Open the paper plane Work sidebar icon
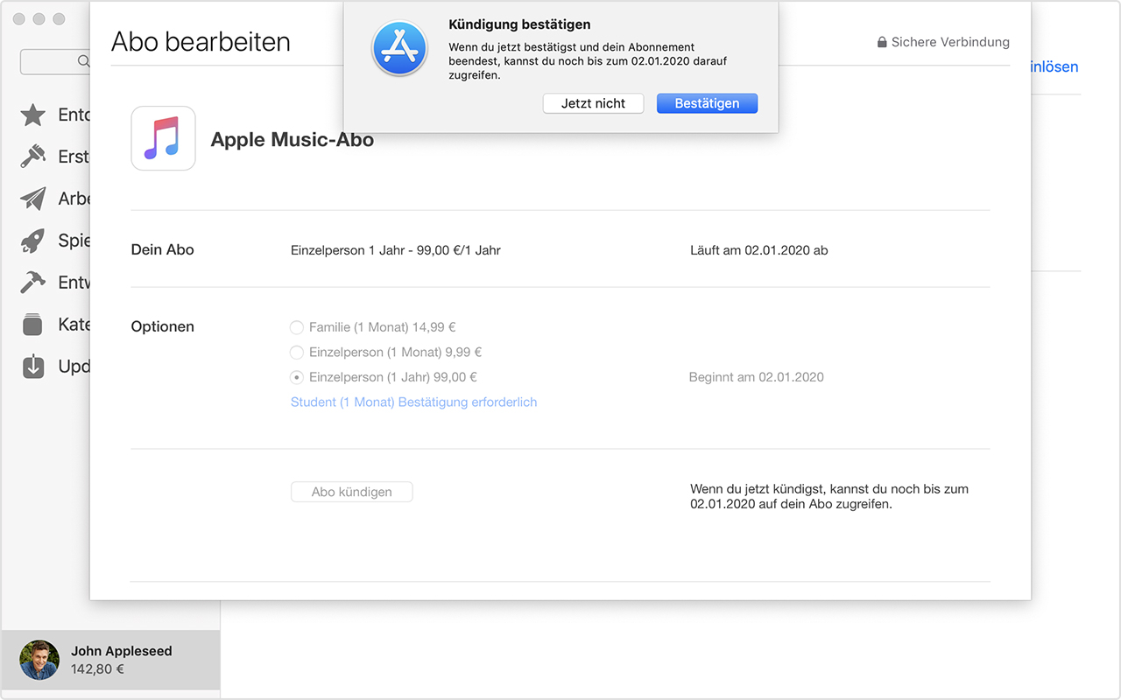The height and width of the screenshot is (700, 1121). [33, 199]
